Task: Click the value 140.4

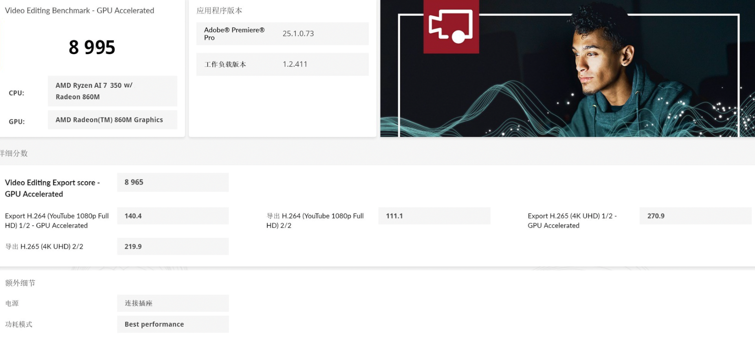Action: pyautogui.click(x=173, y=216)
